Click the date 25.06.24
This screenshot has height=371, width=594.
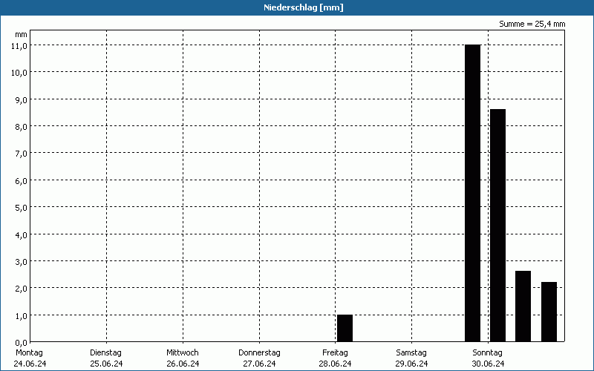[106, 364]
